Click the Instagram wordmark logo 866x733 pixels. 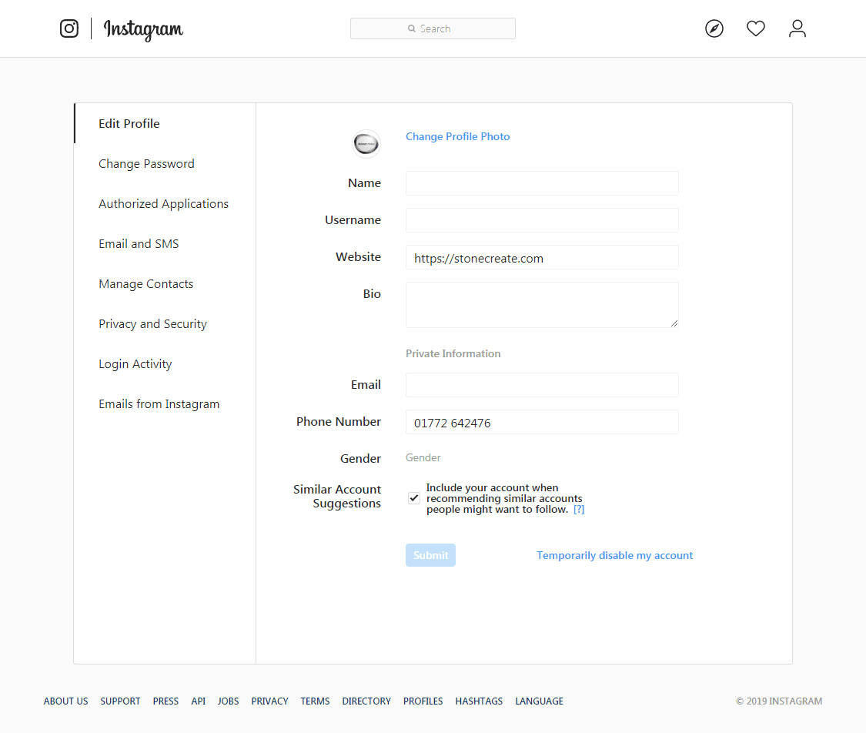coord(143,29)
